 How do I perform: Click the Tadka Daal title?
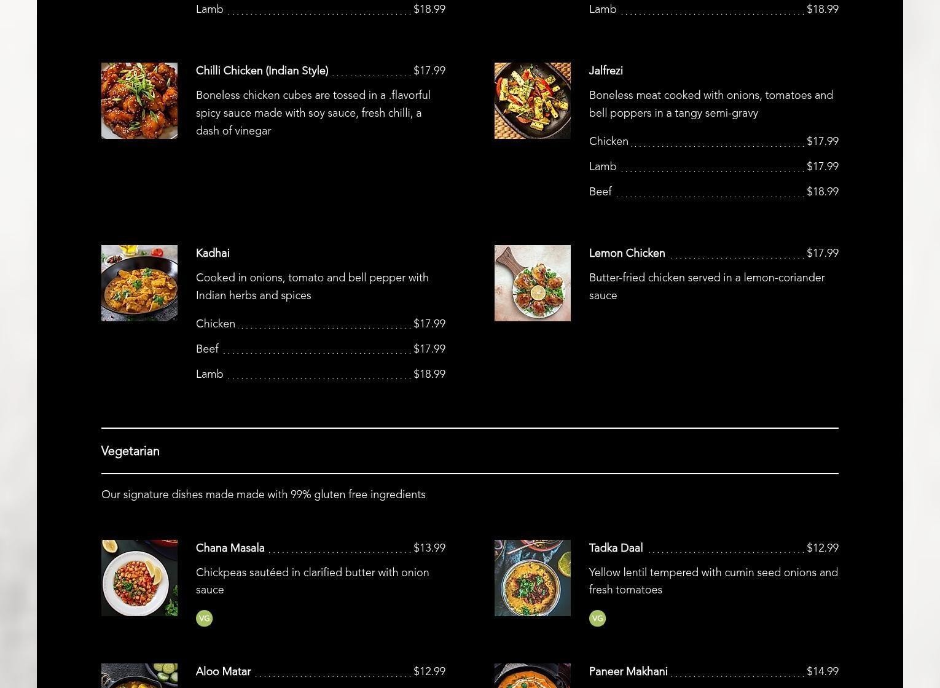616,548
